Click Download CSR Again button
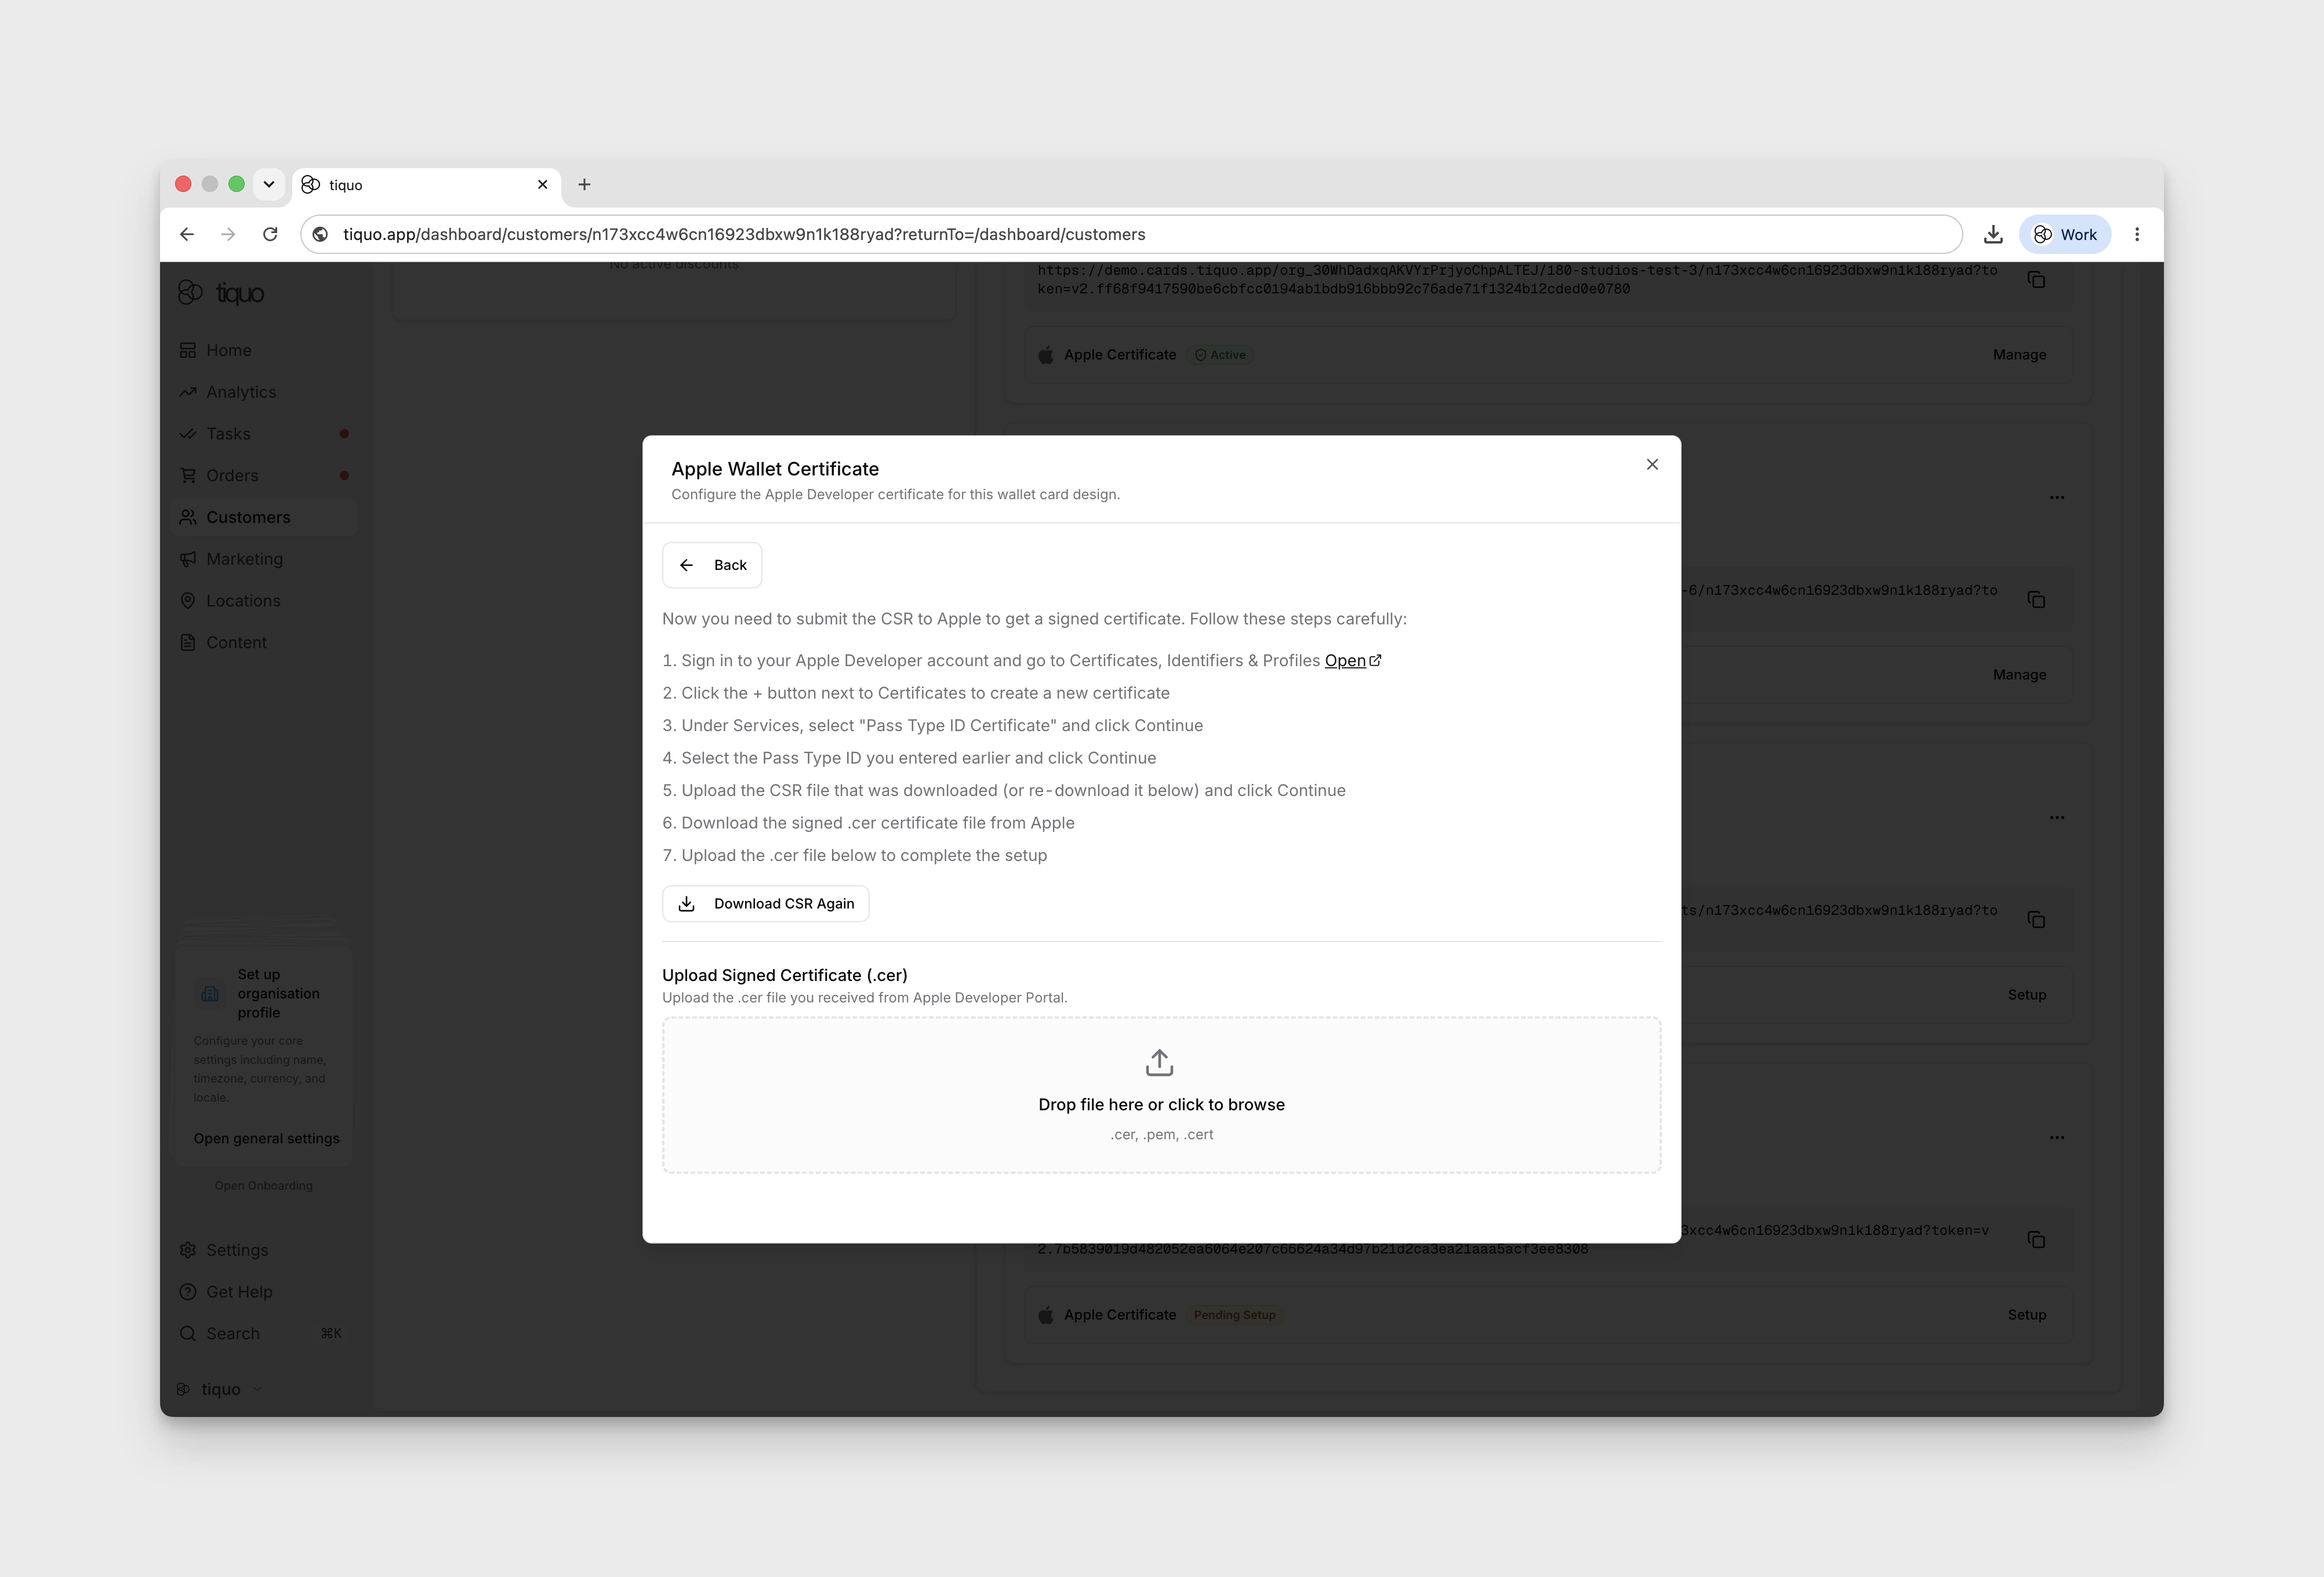Screen dimensions: 2324x1577 click(x=766, y=903)
